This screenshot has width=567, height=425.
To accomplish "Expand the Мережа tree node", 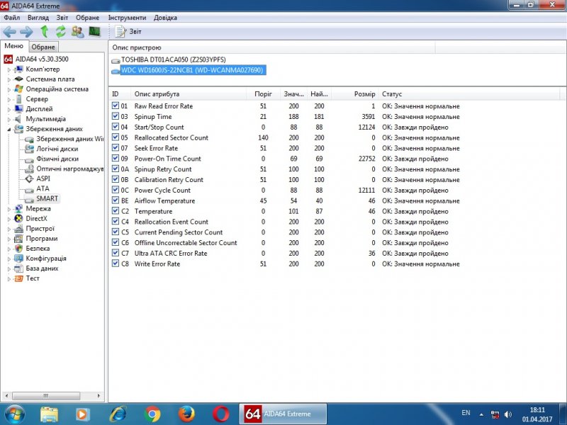I will tap(8, 209).
